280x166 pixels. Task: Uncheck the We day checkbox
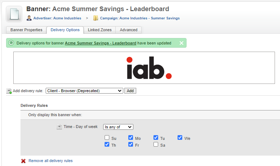[x=180, y=138]
